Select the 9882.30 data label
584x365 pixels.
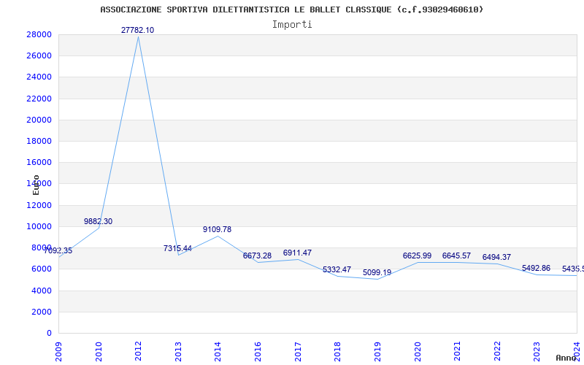pos(98,222)
